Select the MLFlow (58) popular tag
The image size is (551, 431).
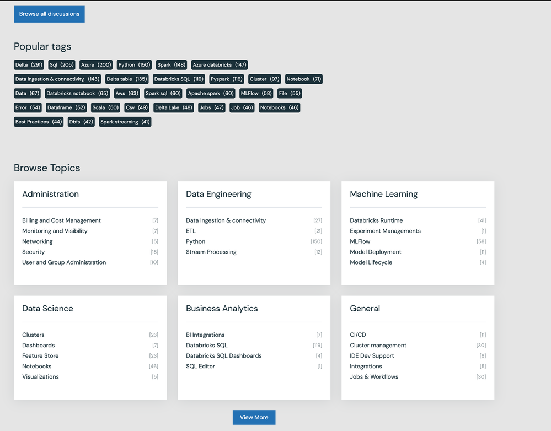pyautogui.click(x=256, y=94)
